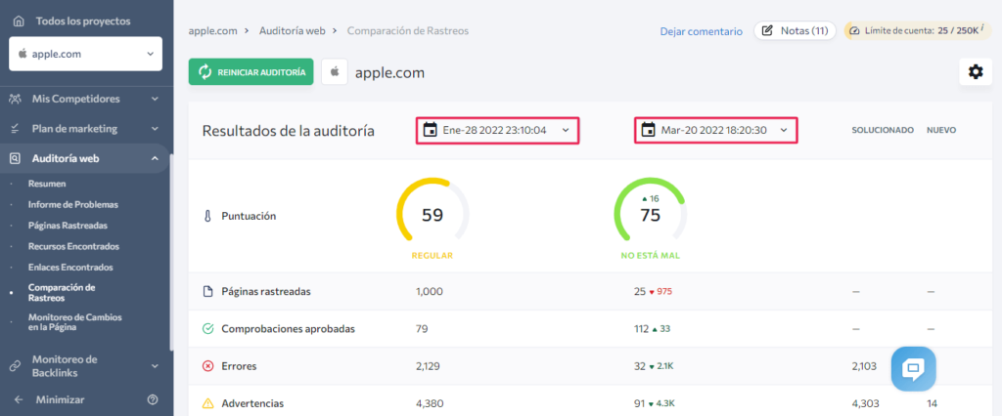Click the Apple logo in the project selector
1002x416 pixels.
click(x=23, y=55)
